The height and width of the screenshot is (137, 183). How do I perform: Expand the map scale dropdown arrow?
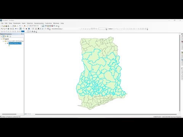coord(40,26)
